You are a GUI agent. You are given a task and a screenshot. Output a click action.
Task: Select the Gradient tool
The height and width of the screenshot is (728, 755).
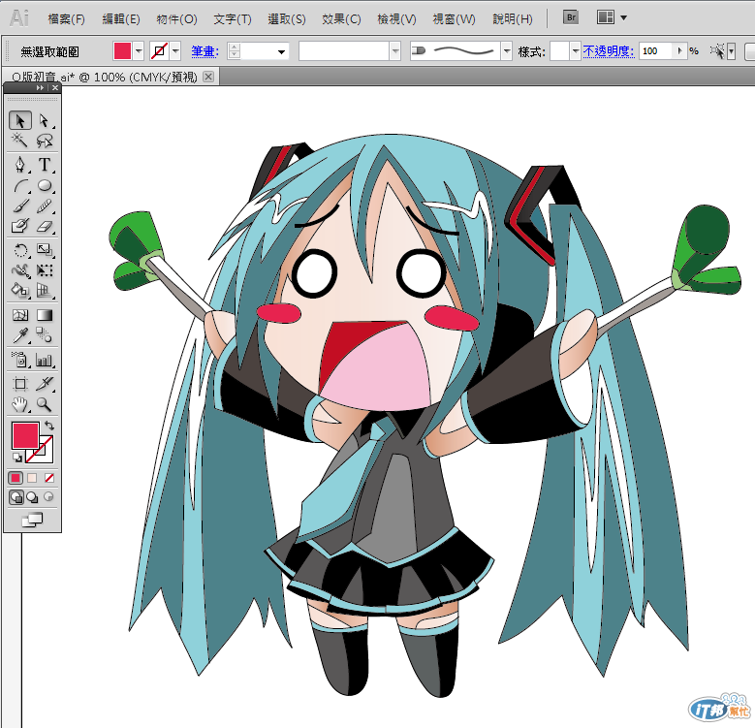pos(45,315)
